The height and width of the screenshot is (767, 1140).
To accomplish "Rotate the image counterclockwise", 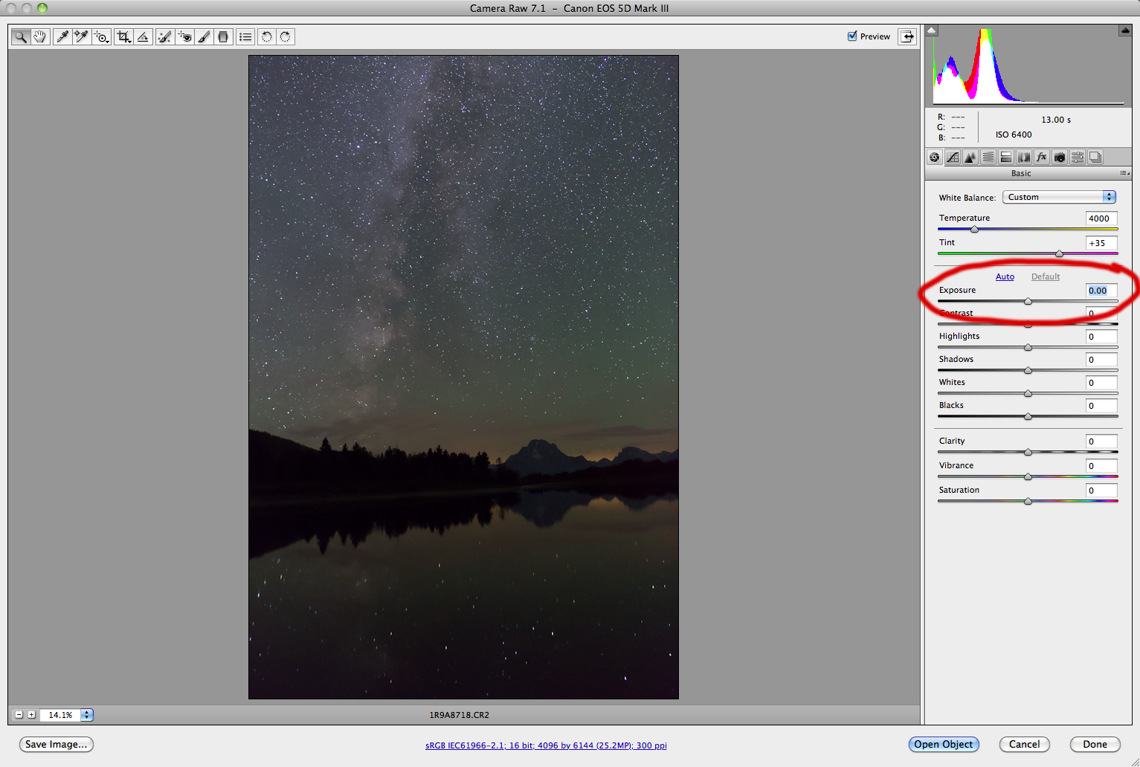I will [x=266, y=36].
